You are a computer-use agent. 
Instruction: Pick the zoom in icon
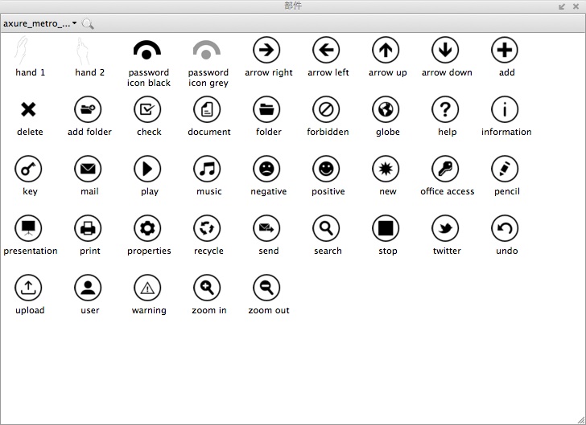coord(207,288)
